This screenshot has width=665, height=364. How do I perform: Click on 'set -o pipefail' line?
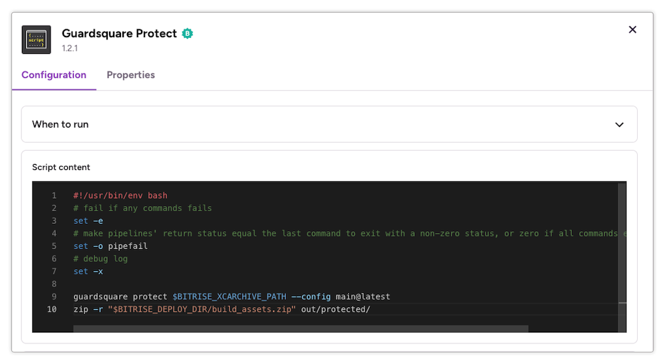pyautogui.click(x=110, y=246)
